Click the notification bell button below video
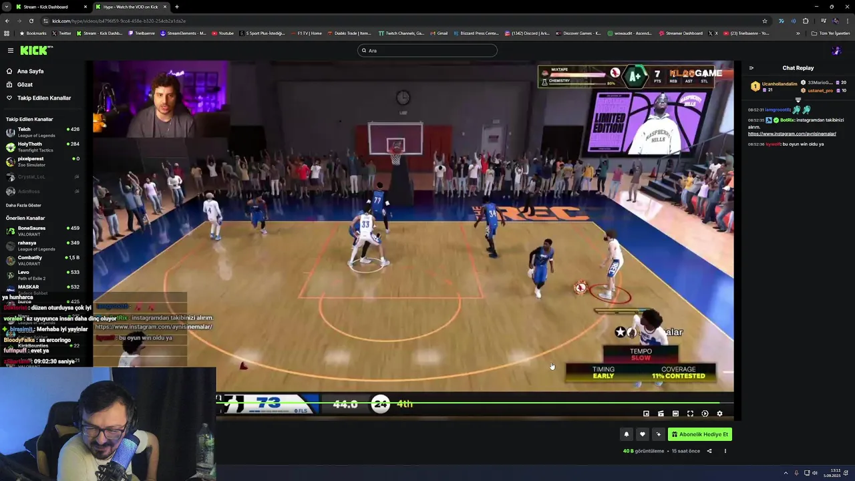Screen dimensions: 855x481 (x=627, y=434)
